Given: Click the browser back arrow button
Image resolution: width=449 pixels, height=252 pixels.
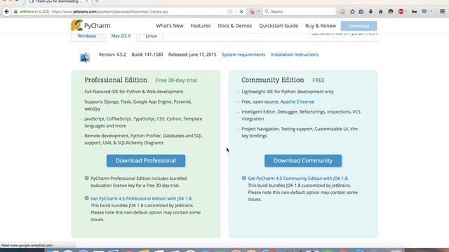Looking at the screenshot, I should [x=6, y=12].
